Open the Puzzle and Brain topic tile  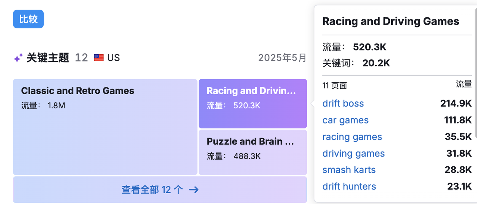252,152
